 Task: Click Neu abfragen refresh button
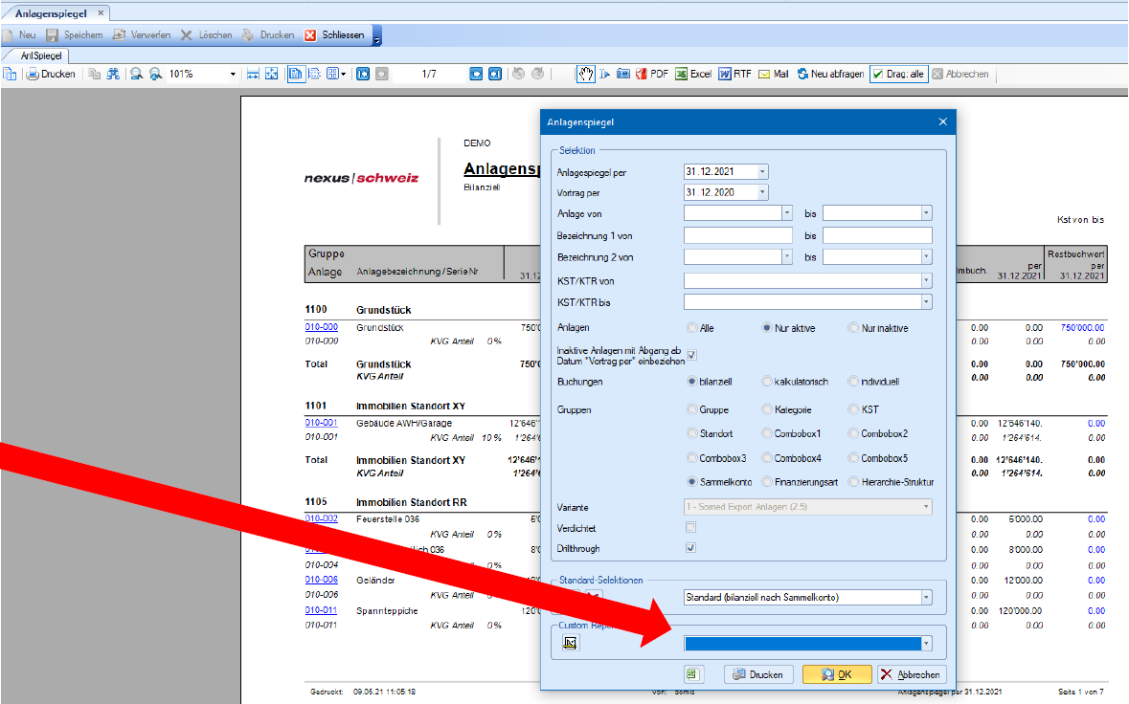(830, 74)
